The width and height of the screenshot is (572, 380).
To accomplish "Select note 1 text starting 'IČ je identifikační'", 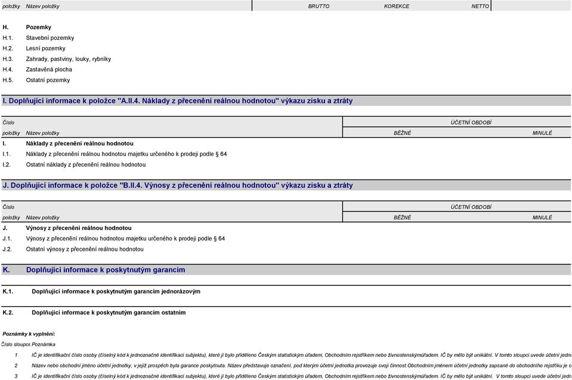I will (x=301, y=355).
